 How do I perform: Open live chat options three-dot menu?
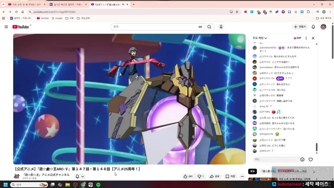click(x=306, y=38)
